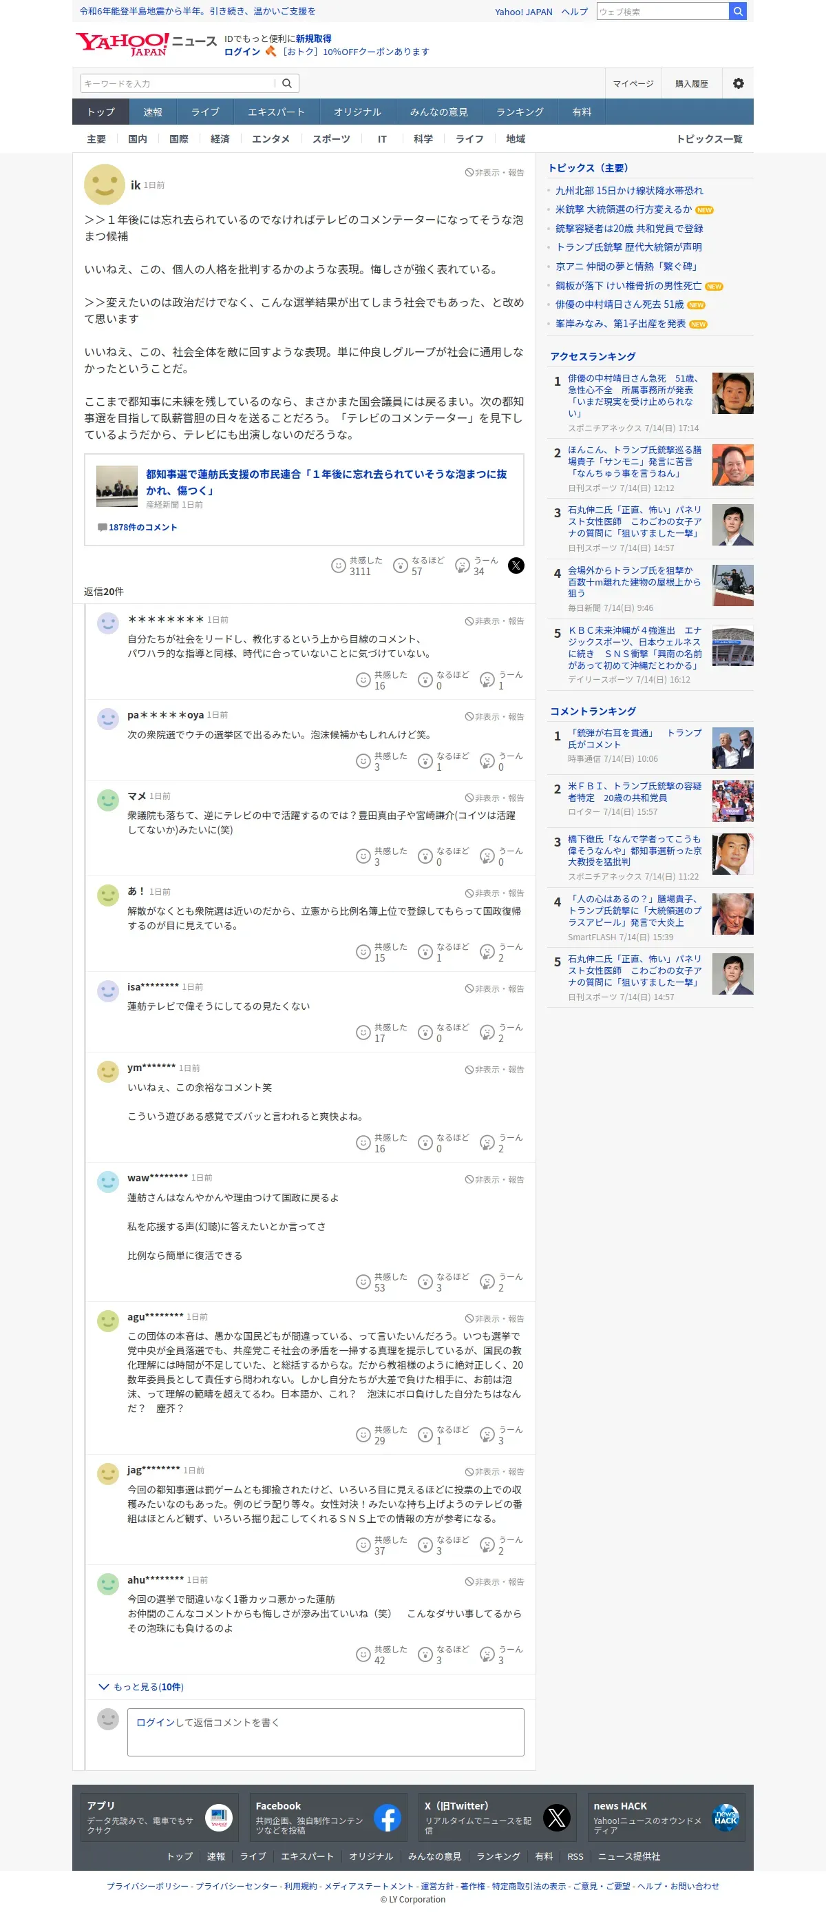
Task: Click the 購入履歴 button
Action: (x=691, y=83)
